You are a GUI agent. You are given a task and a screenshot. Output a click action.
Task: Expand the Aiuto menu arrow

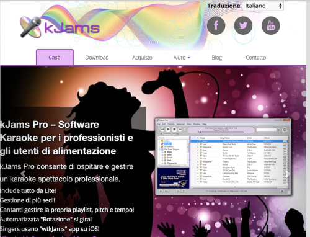(x=189, y=58)
